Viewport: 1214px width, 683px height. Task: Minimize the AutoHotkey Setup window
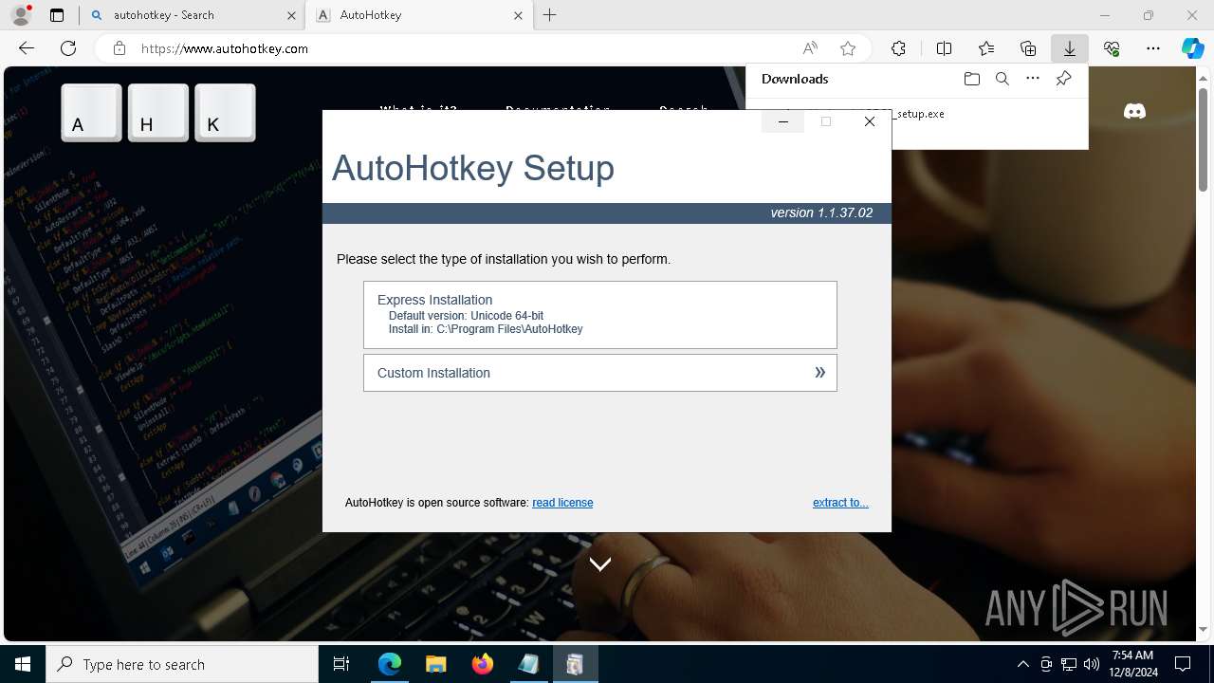(x=782, y=121)
